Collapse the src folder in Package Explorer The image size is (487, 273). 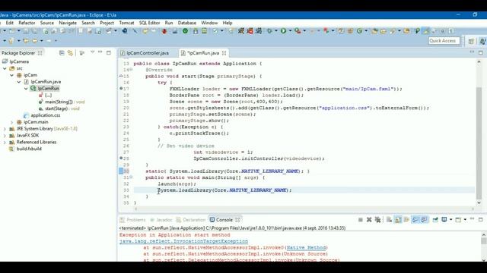coord(5,68)
